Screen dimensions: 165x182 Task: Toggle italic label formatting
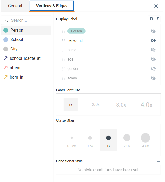[157, 19]
